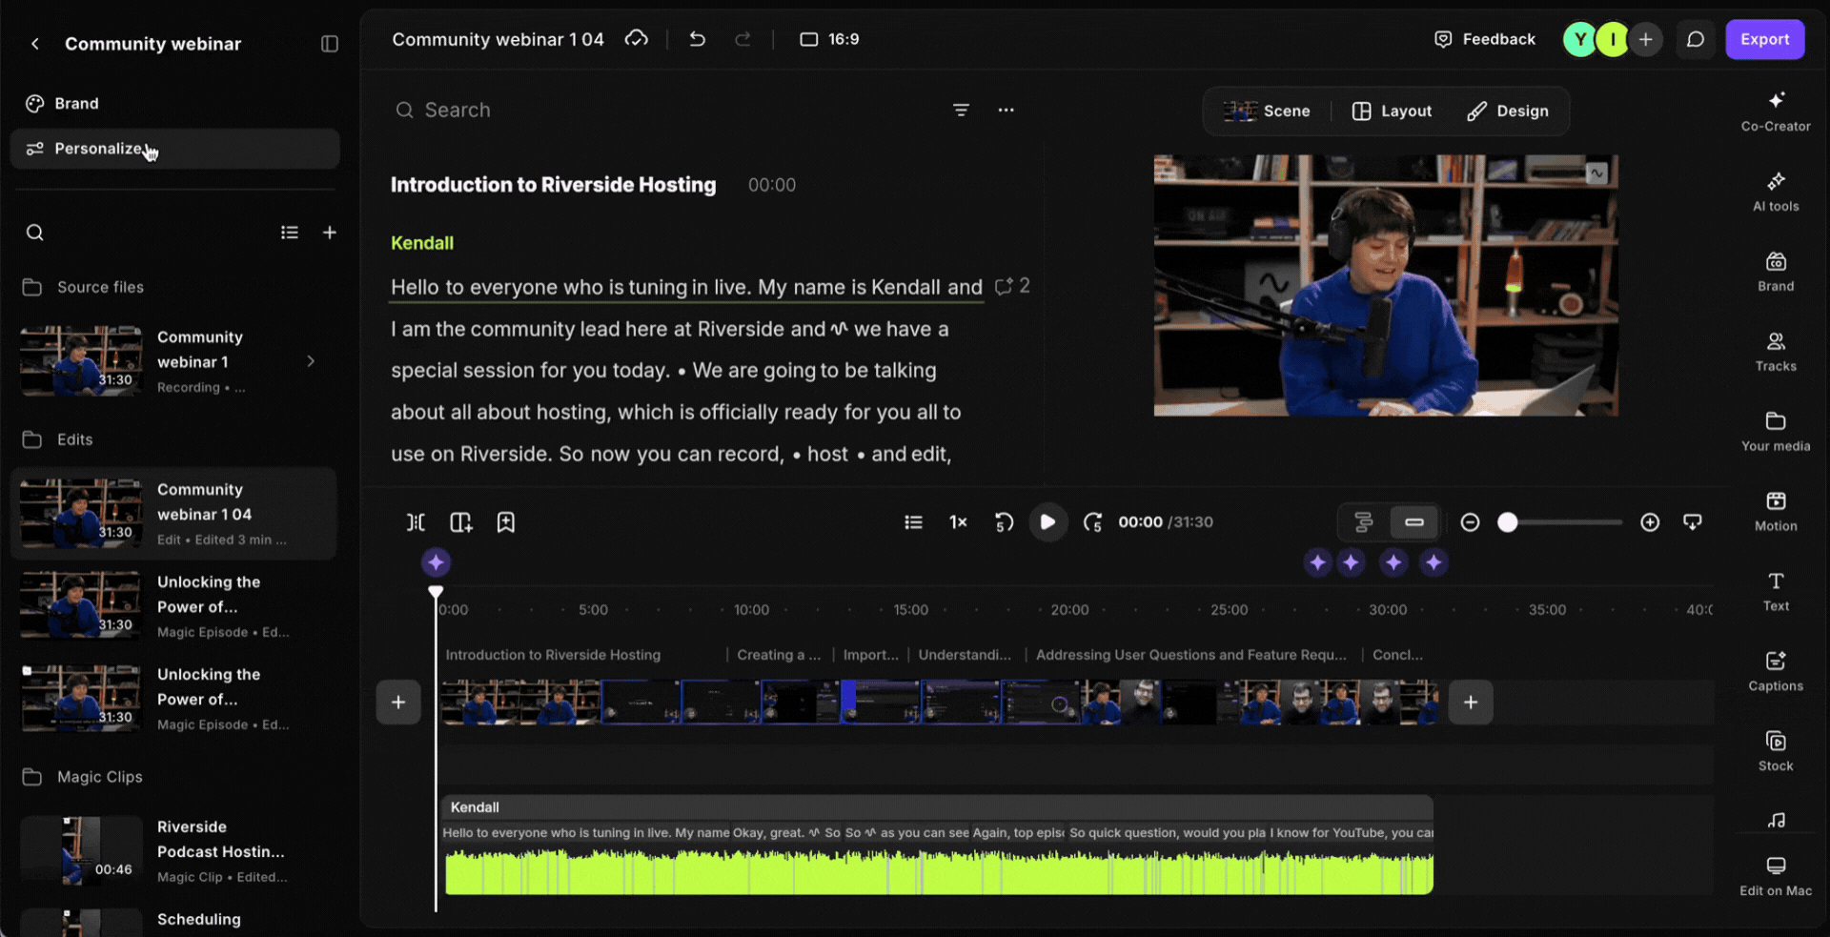Open Your media panel
1830x937 pixels.
click(x=1776, y=432)
